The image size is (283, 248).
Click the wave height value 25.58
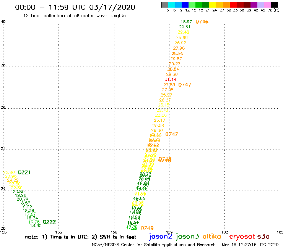(158, 126)
